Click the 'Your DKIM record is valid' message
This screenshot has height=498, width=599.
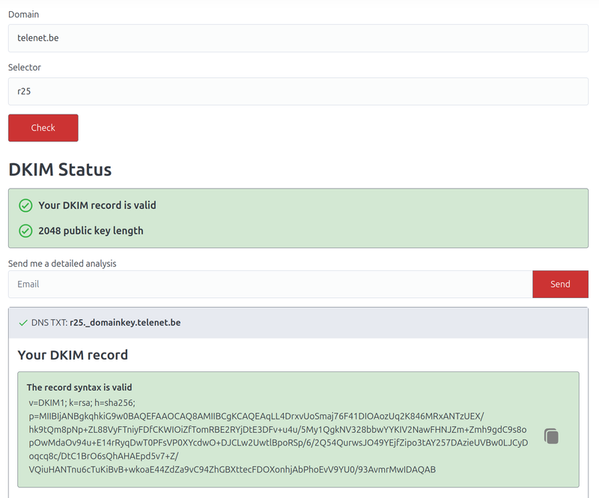tap(97, 205)
